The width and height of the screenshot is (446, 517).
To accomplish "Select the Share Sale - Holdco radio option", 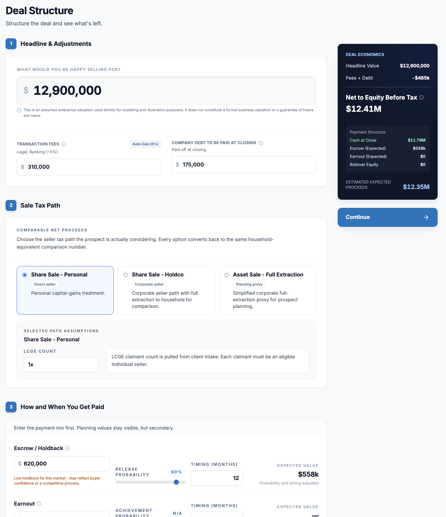I will click(x=126, y=275).
